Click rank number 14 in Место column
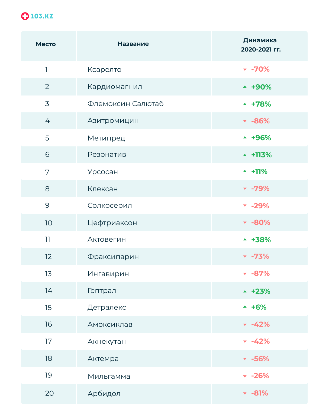329x415 pixels. [x=49, y=290]
